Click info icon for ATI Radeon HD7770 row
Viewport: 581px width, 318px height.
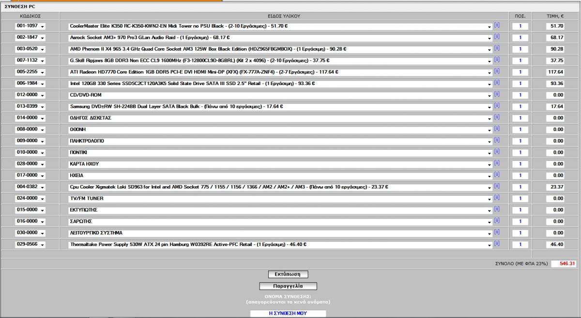point(497,72)
